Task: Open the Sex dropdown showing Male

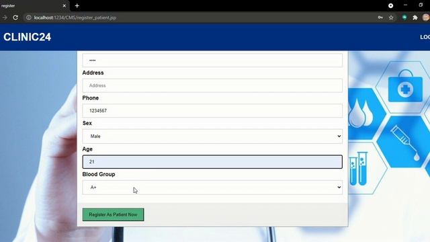Action: [212, 136]
